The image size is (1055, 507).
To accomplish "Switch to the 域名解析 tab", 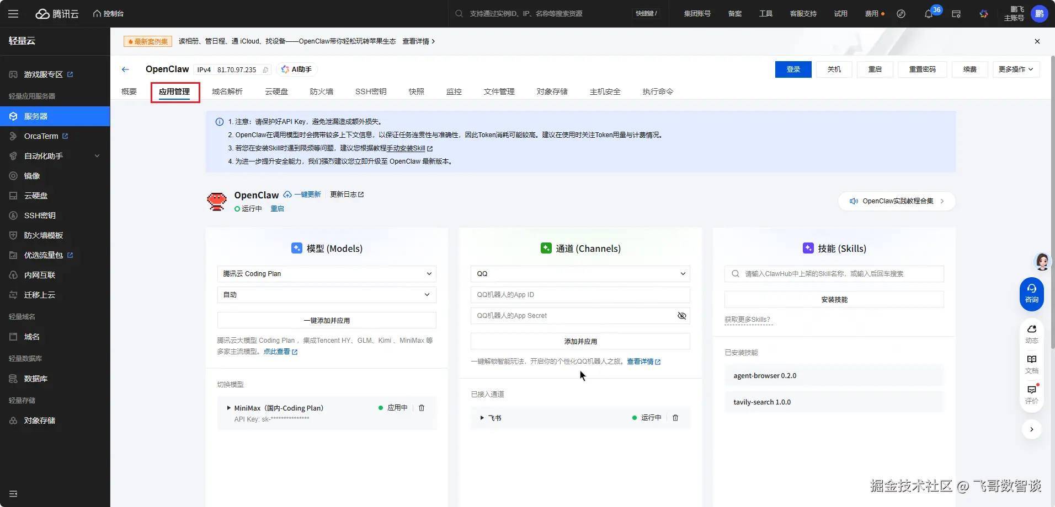I will tap(227, 91).
